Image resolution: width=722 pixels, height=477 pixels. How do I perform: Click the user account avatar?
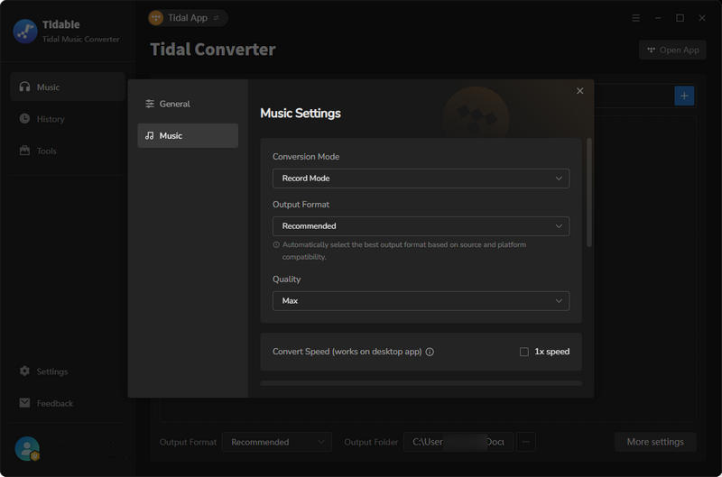[27, 448]
